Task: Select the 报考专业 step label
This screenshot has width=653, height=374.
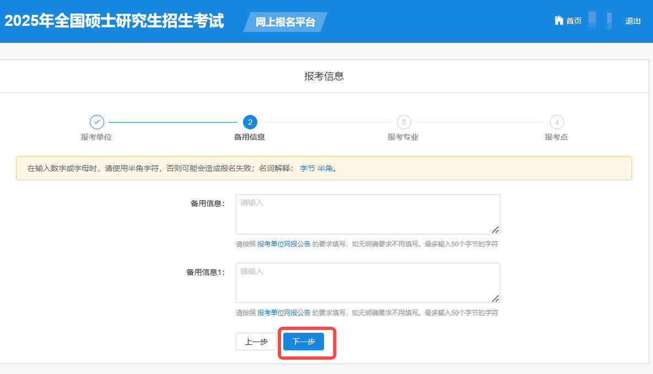Action: tap(403, 137)
